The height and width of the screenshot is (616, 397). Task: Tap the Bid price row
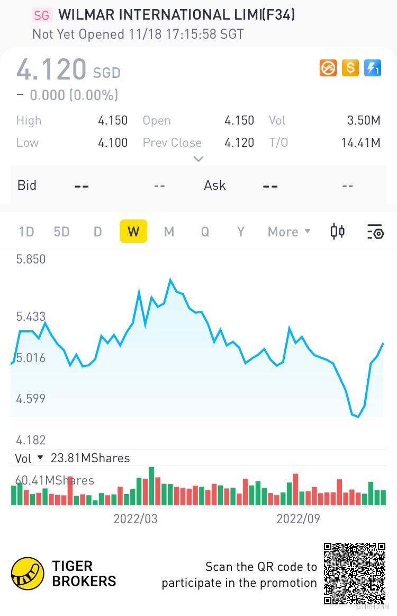click(x=105, y=185)
